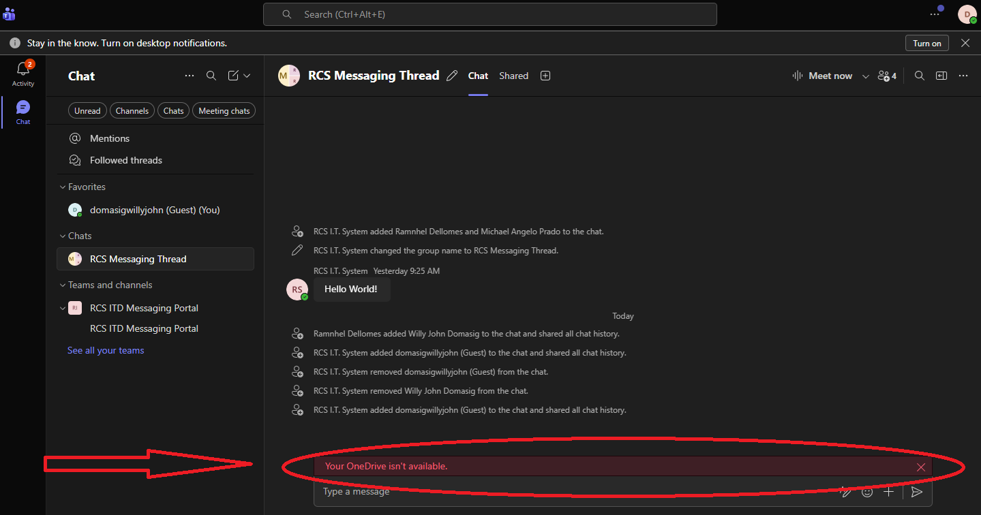Click Your OneDrive isn't available text
981x515 pixels.
pyautogui.click(x=386, y=467)
